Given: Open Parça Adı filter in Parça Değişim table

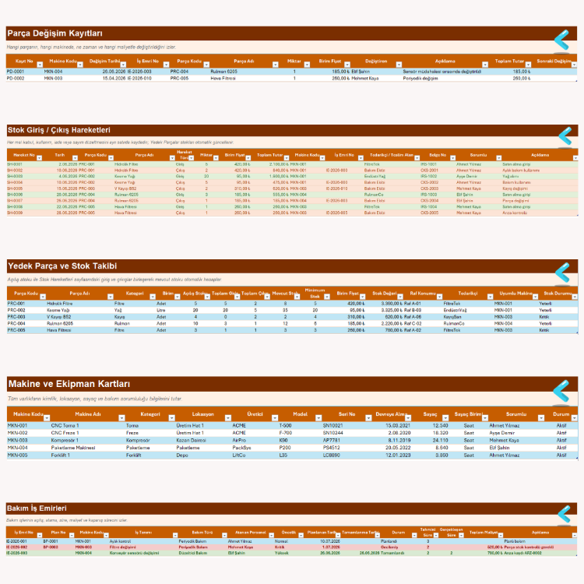Looking at the screenshot, I should pyautogui.click(x=275, y=65).
